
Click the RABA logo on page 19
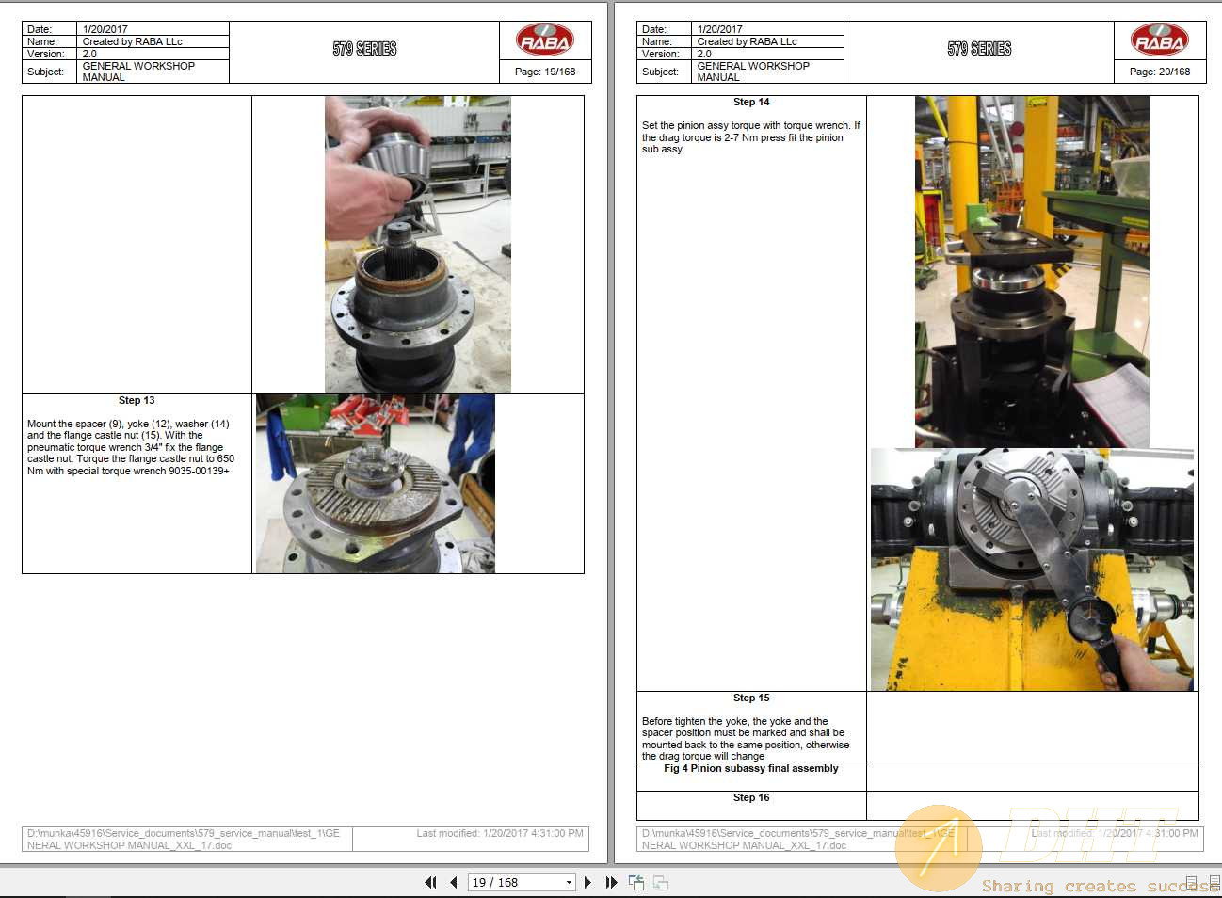[x=545, y=40]
